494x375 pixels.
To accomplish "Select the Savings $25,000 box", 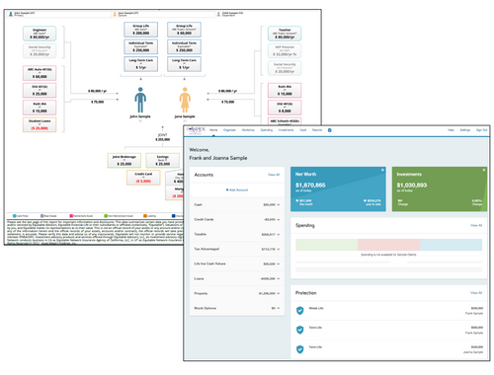I will tap(163, 160).
